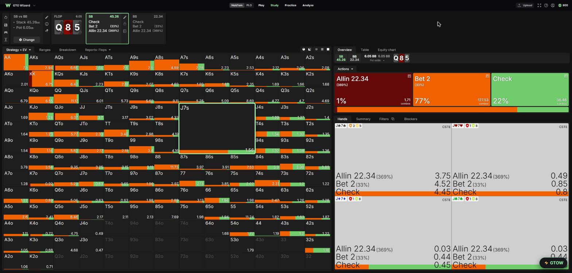This screenshot has width=572, height=273.
Task: Go to the Practice section
Action: click(x=290, y=5)
